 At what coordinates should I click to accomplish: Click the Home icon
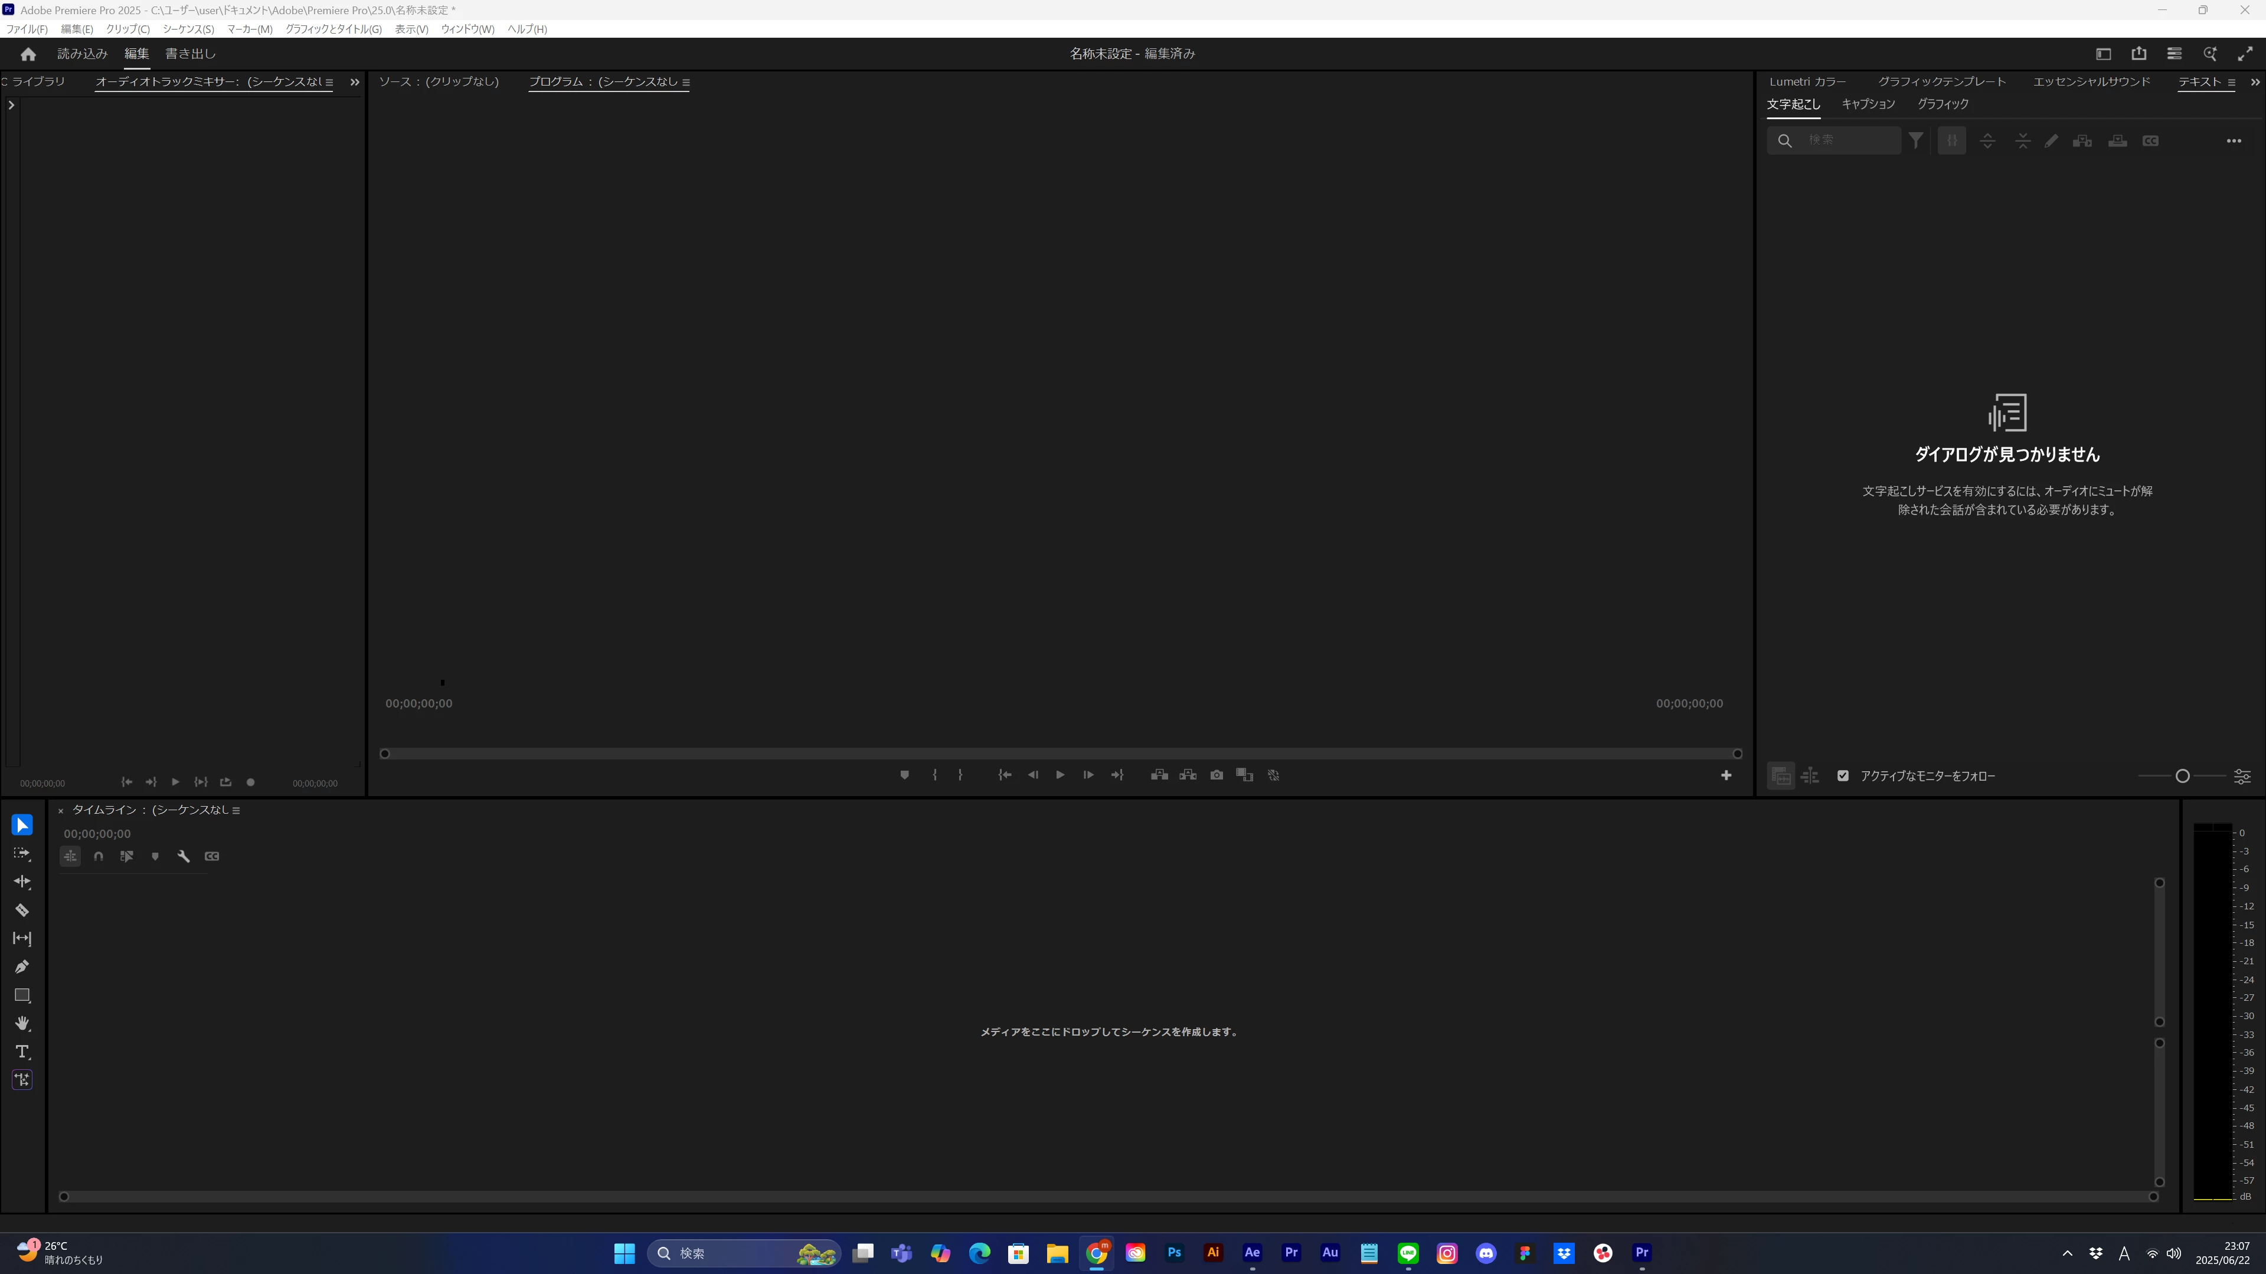click(28, 54)
